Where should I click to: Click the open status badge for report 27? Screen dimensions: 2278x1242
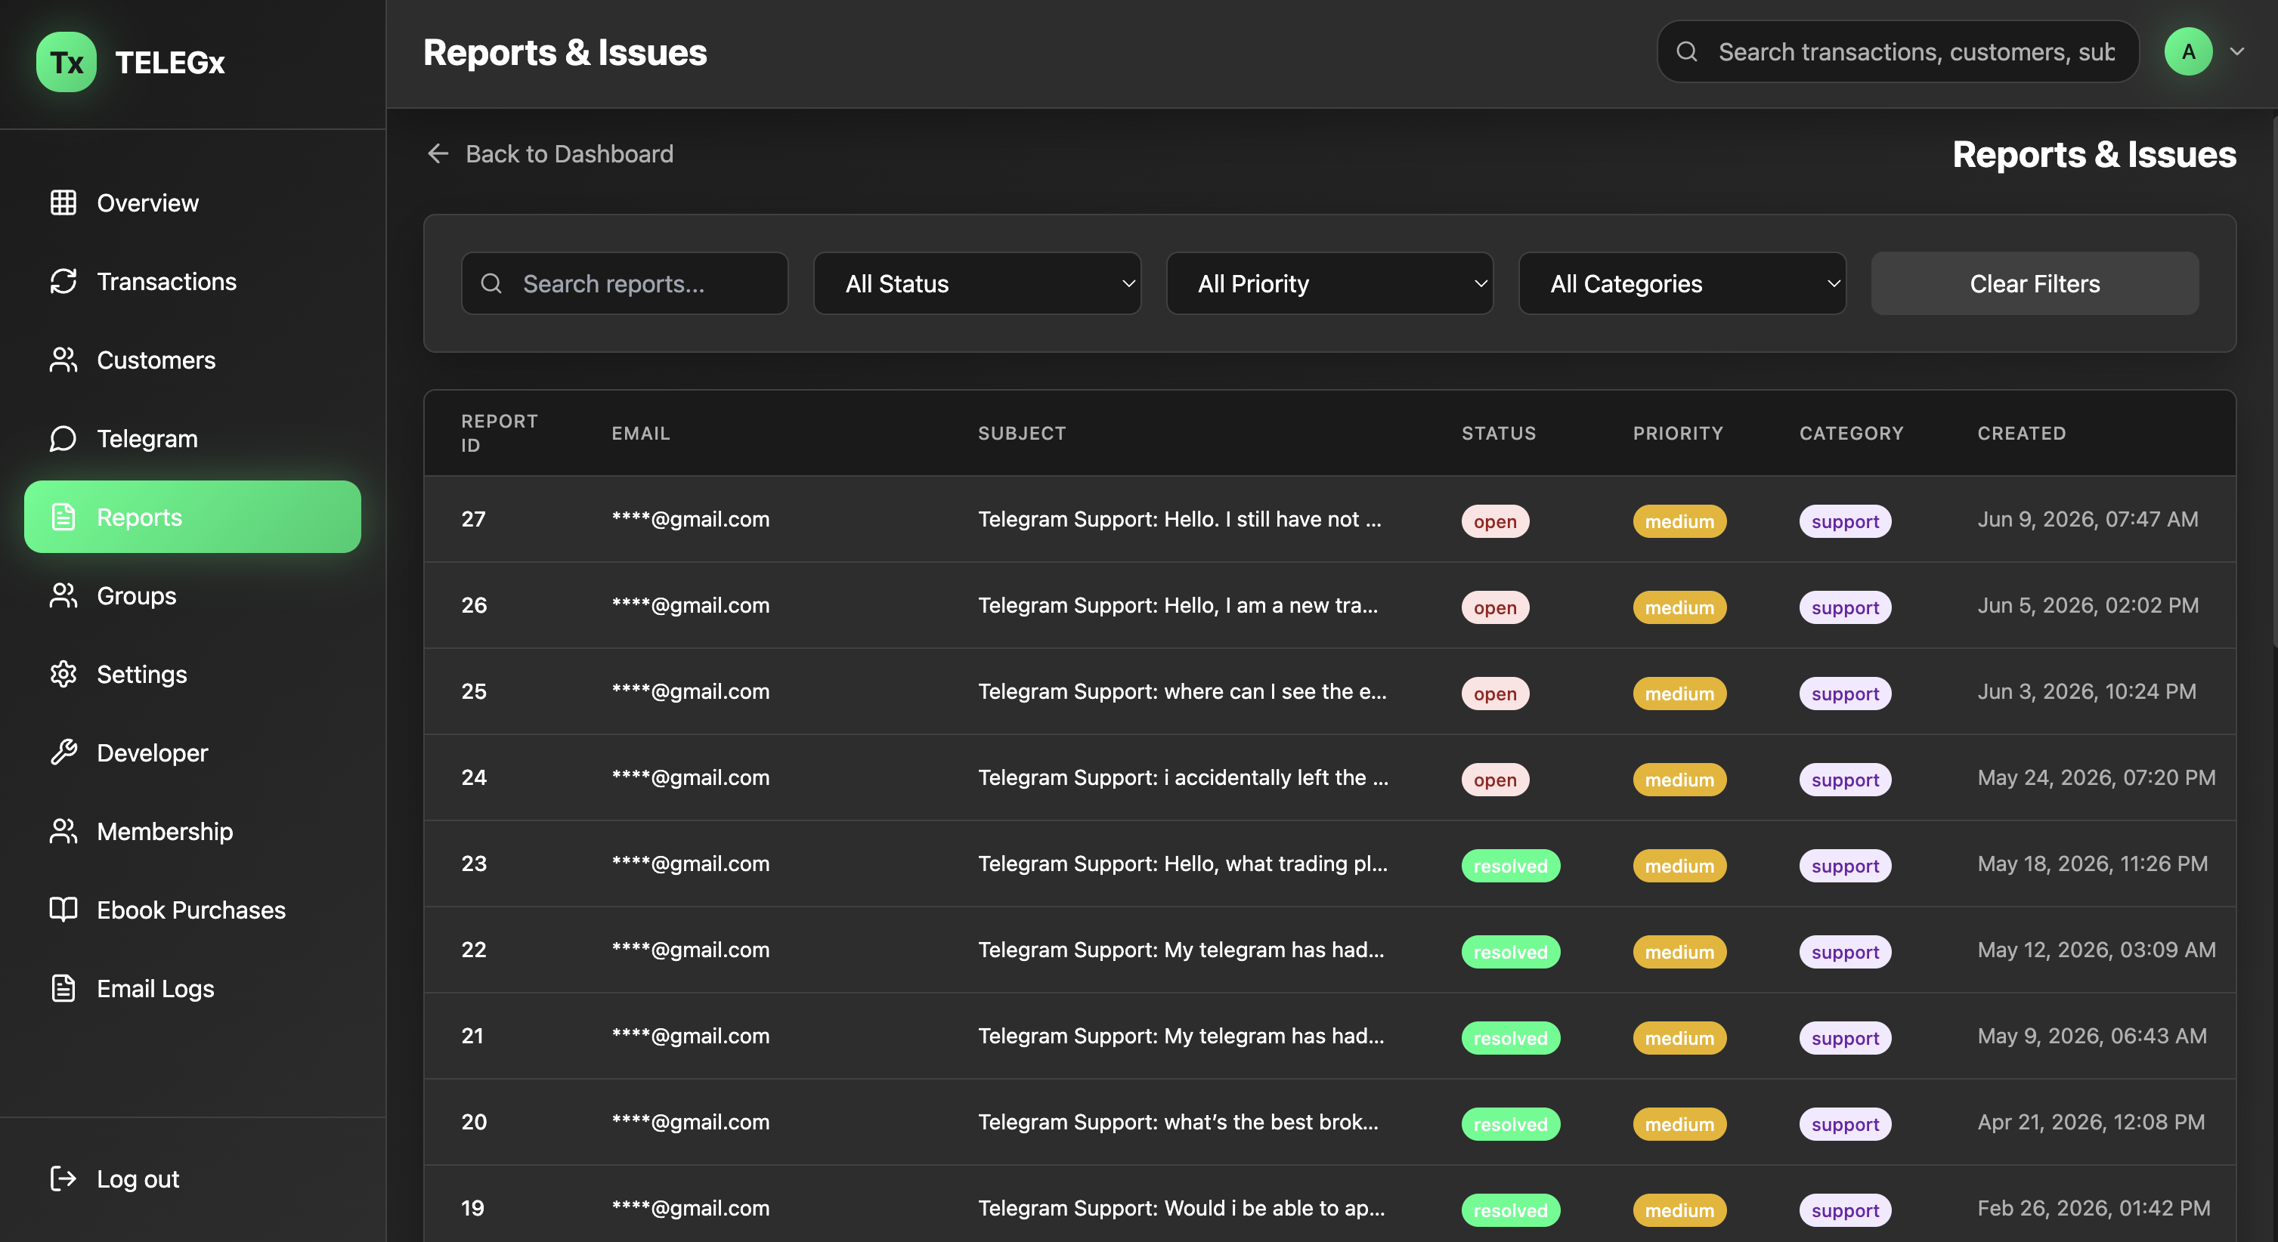(1494, 521)
